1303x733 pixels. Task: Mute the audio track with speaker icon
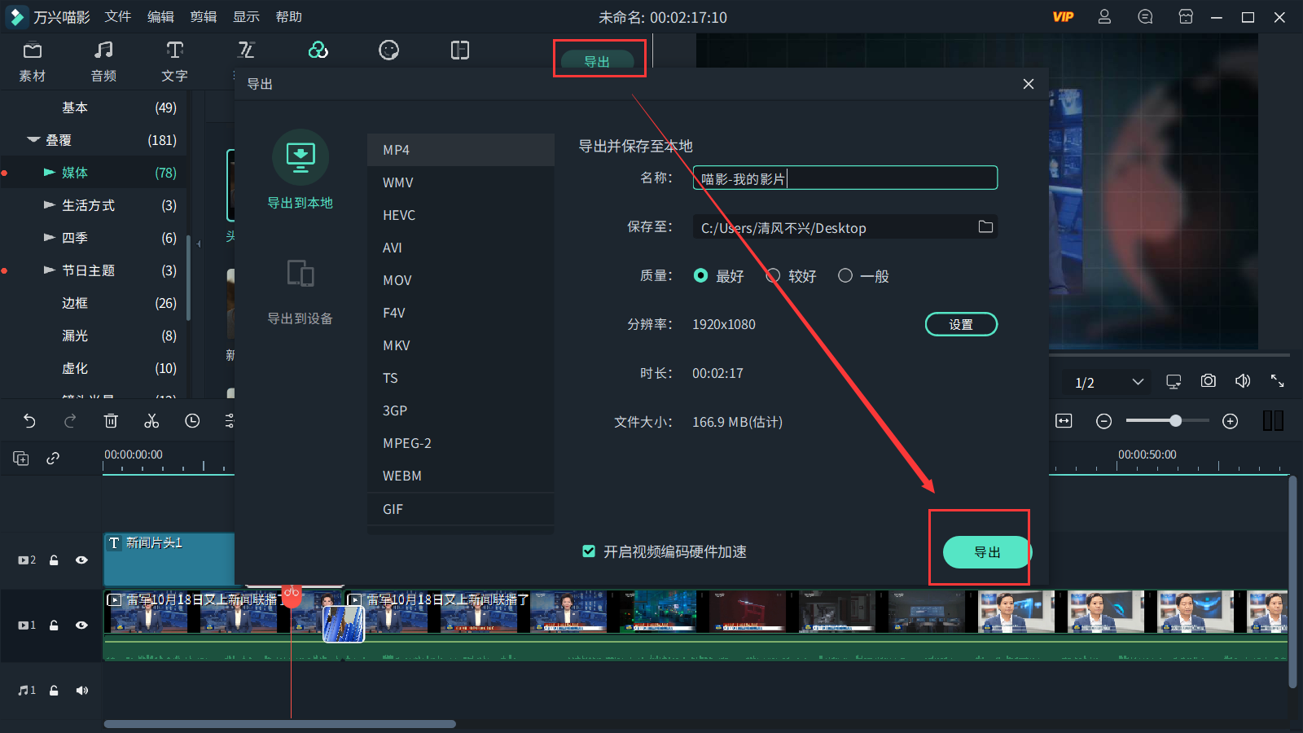click(x=81, y=690)
